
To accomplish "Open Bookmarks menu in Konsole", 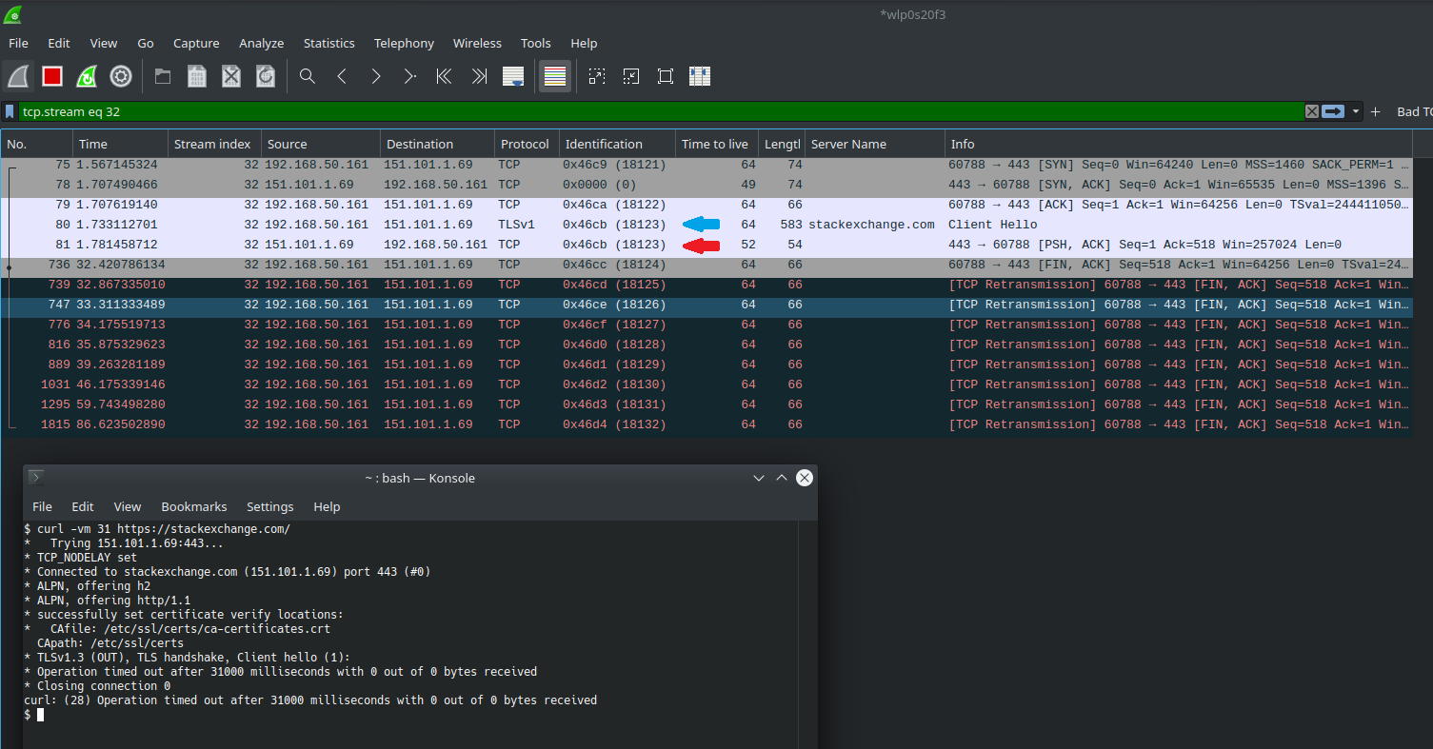I will point(193,506).
